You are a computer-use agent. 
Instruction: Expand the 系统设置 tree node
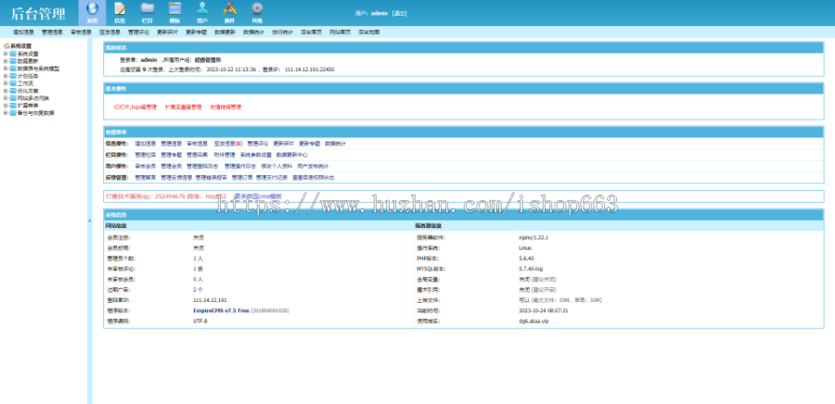click(5, 54)
